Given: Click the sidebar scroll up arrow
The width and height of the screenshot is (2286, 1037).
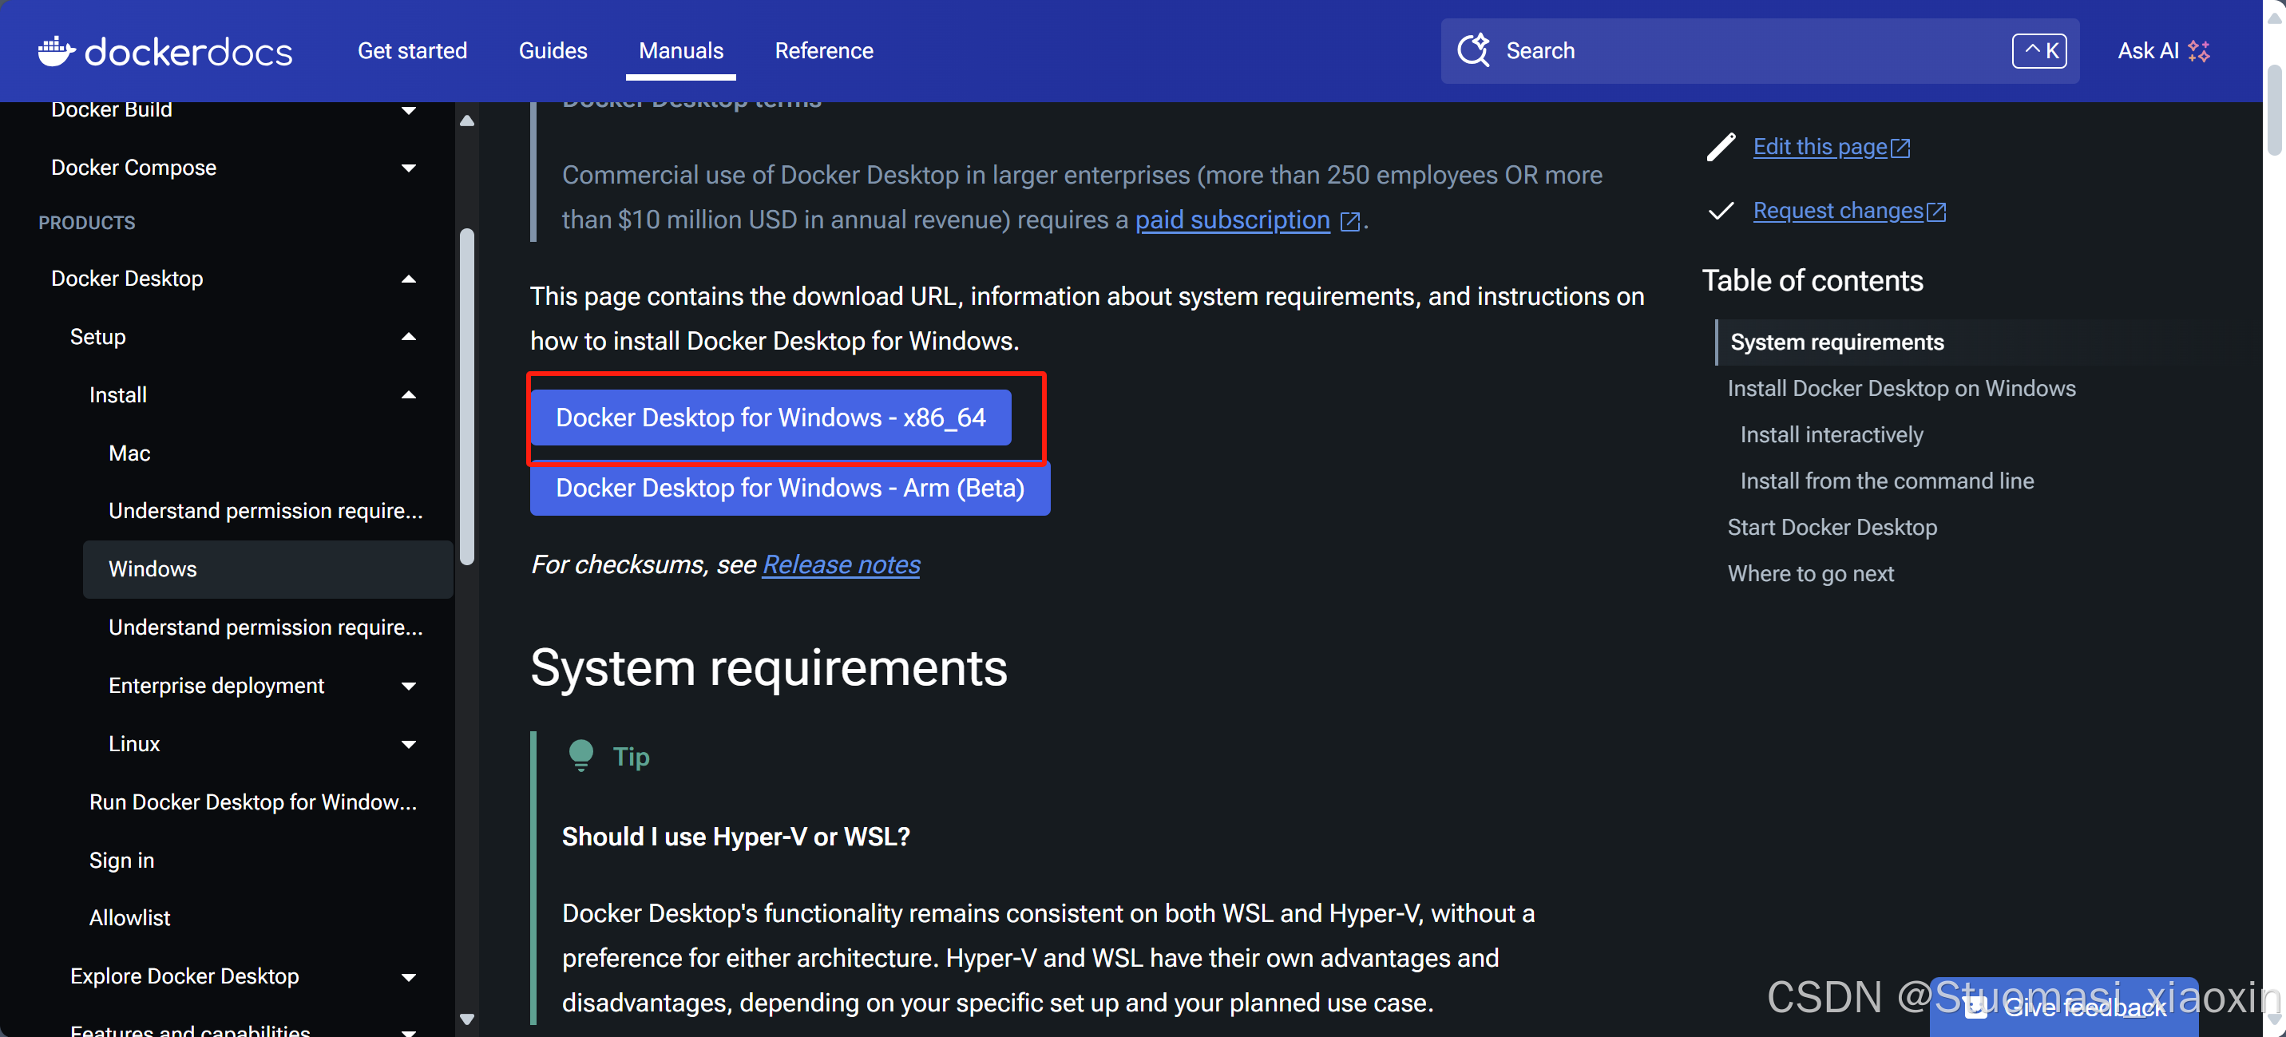Looking at the screenshot, I should coord(467,121).
